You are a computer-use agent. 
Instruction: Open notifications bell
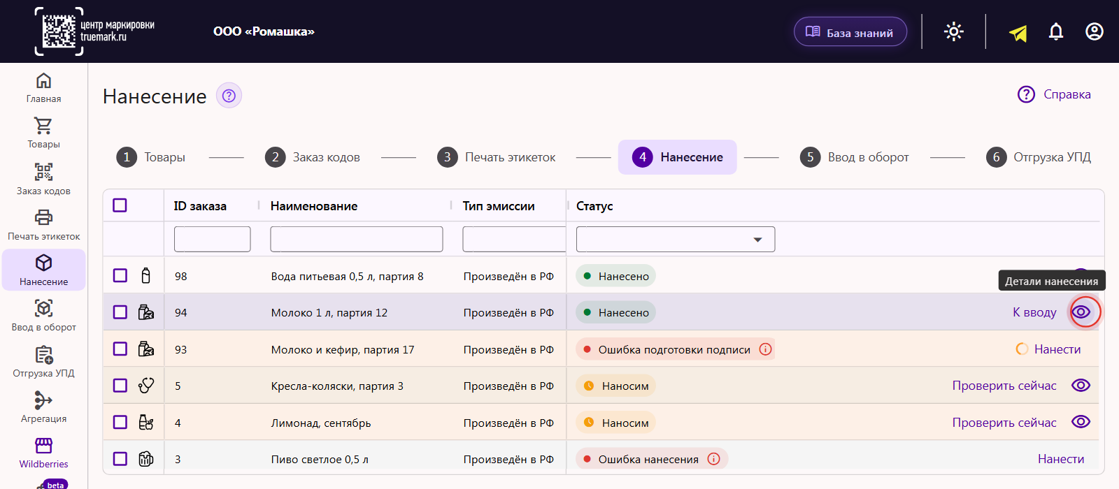coord(1056,31)
